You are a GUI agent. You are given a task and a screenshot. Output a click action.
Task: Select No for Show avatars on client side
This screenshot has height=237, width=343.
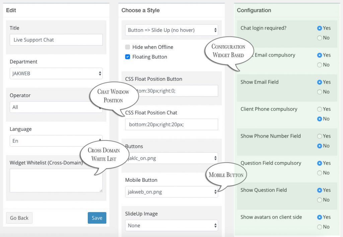point(320,227)
